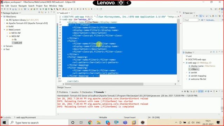
Task: Open the Navigate menu
Action: tap(22, 6)
